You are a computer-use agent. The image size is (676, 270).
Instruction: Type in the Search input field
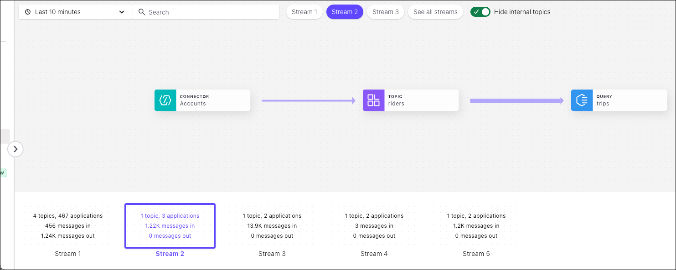(x=210, y=12)
